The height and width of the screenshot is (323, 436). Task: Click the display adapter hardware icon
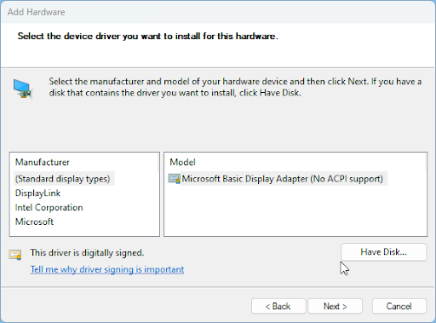[23, 89]
